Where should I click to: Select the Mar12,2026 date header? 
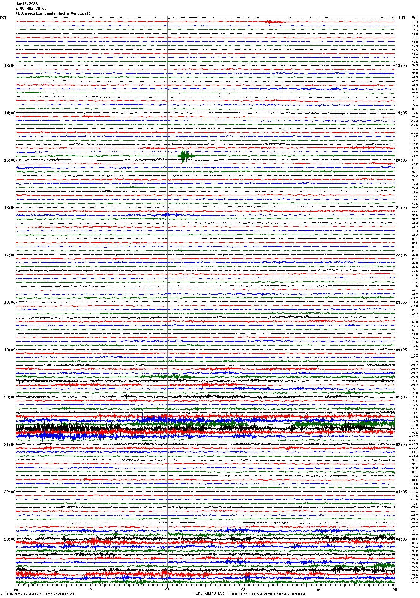coord(27,4)
